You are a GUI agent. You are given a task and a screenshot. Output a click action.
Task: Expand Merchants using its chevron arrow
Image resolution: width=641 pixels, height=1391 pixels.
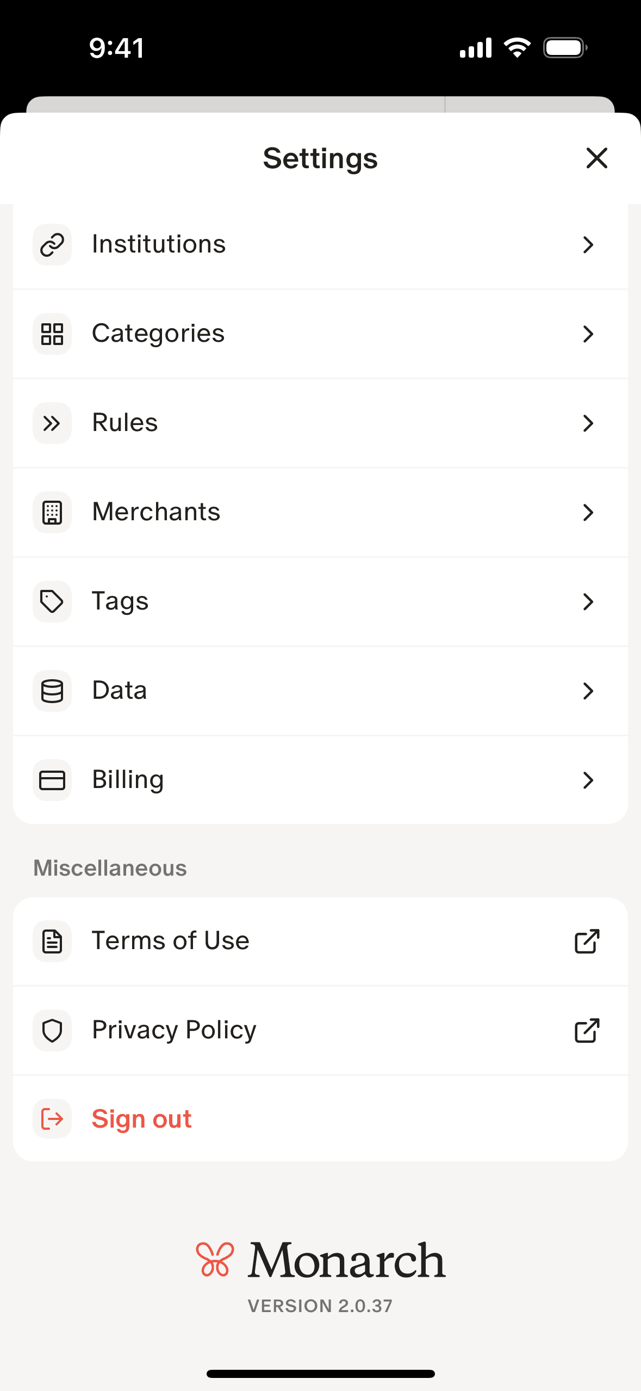588,512
